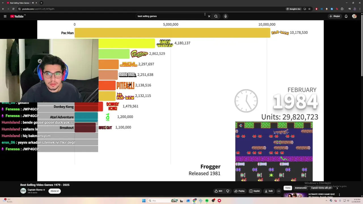Open taskbar weather widget
Image resolution: width=363 pixels, height=204 pixels.
tap(7, 201)
